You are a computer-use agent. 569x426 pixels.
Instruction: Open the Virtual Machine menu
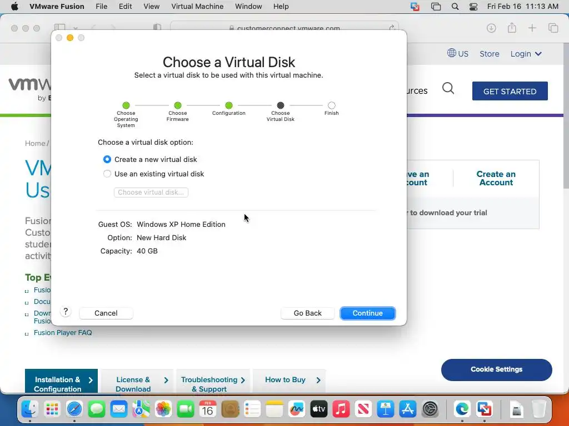click(x=197, y=7)
